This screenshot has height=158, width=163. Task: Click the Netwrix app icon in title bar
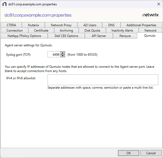click(x=4, y=4)
